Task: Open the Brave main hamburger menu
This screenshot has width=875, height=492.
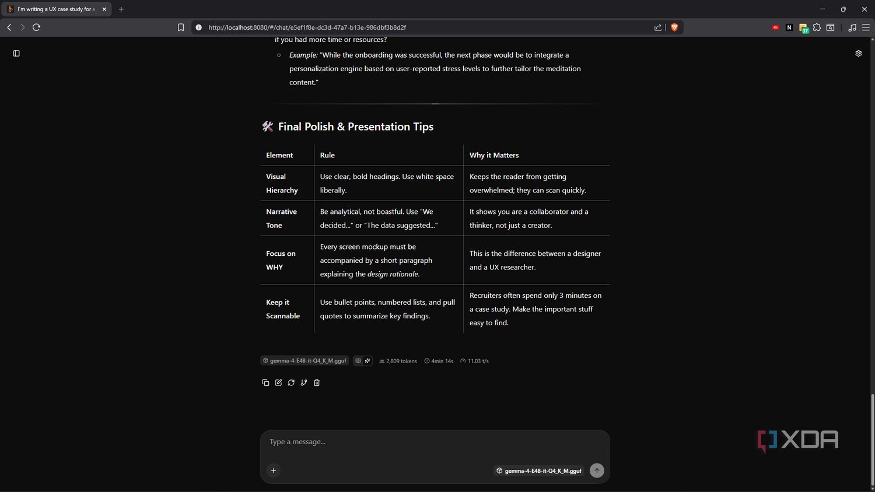Action: 866,27
